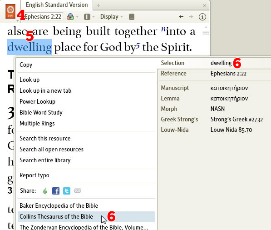The width and height of the screenshot is (271, 230).
Task: Go forward with the right arrow
Action: tap(191, 17)
